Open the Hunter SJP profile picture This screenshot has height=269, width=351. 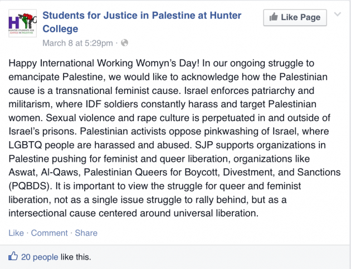(x=22, y=23)
